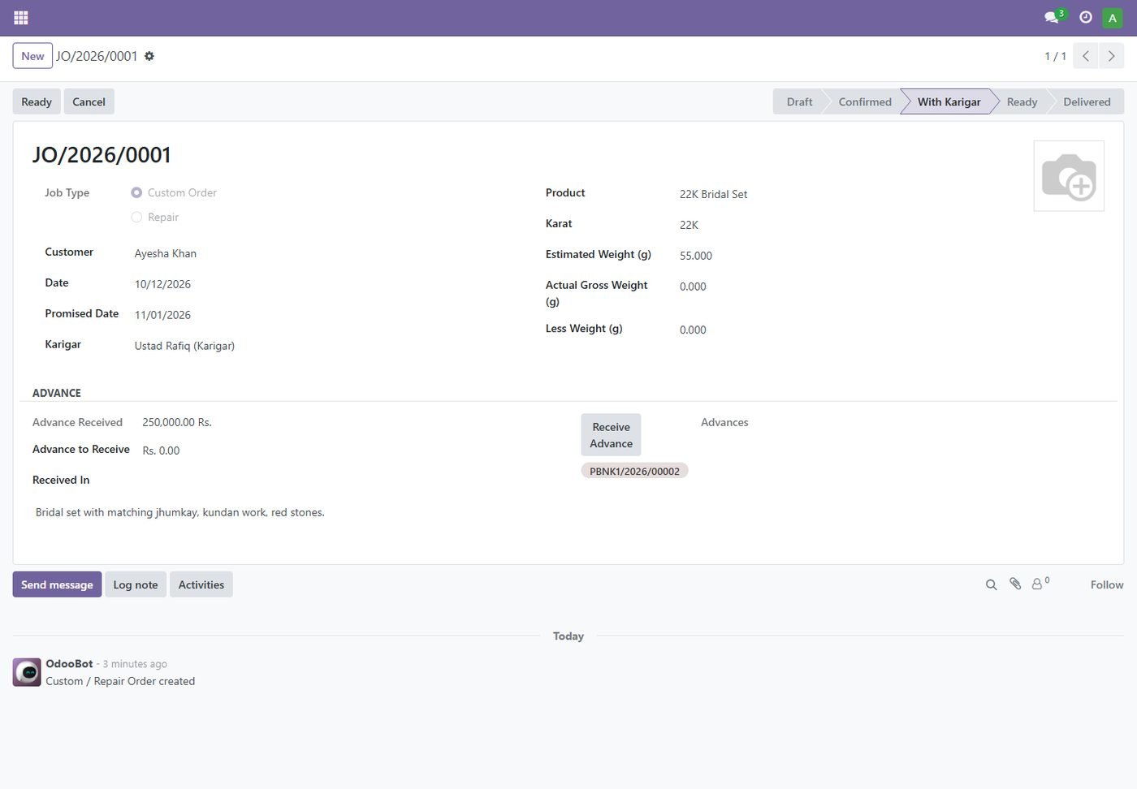Open the main apps grid menu

point(21,17)
